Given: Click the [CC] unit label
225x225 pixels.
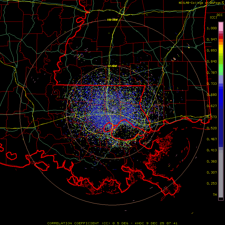Looking at the screenshot, I should pos(213,17).
